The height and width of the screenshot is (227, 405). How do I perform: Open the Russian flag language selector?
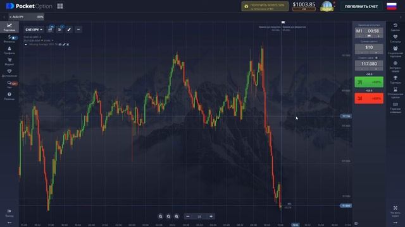392,6
